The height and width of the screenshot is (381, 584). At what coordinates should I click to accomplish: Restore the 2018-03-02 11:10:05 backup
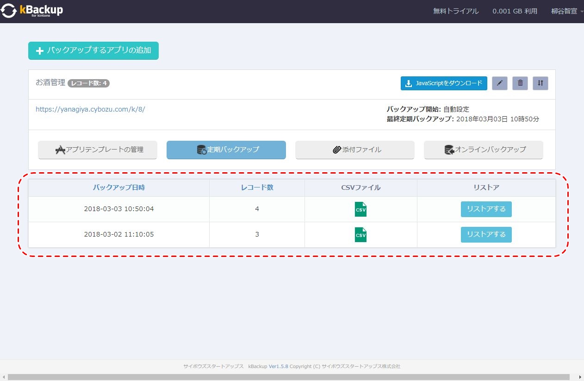pyautogui.click(x=486, y=235)
